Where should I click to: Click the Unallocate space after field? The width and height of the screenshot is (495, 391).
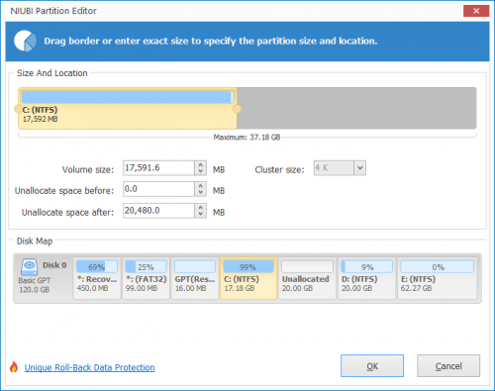click(x=158, y=211)
